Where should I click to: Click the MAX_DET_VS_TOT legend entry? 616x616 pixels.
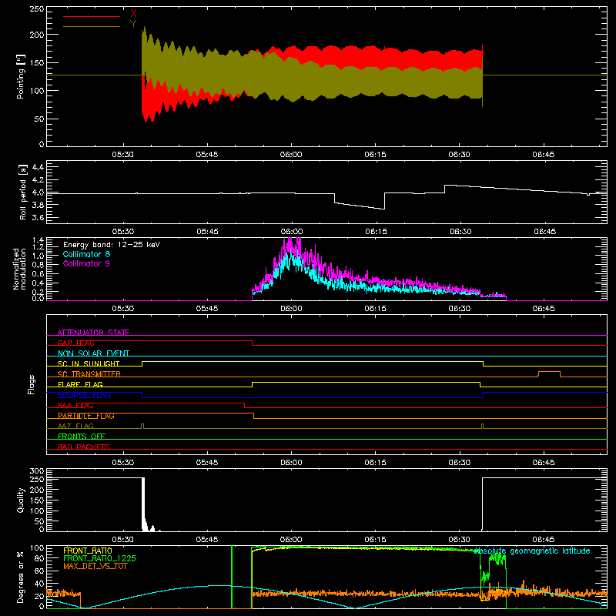click(x=95, y=566)
